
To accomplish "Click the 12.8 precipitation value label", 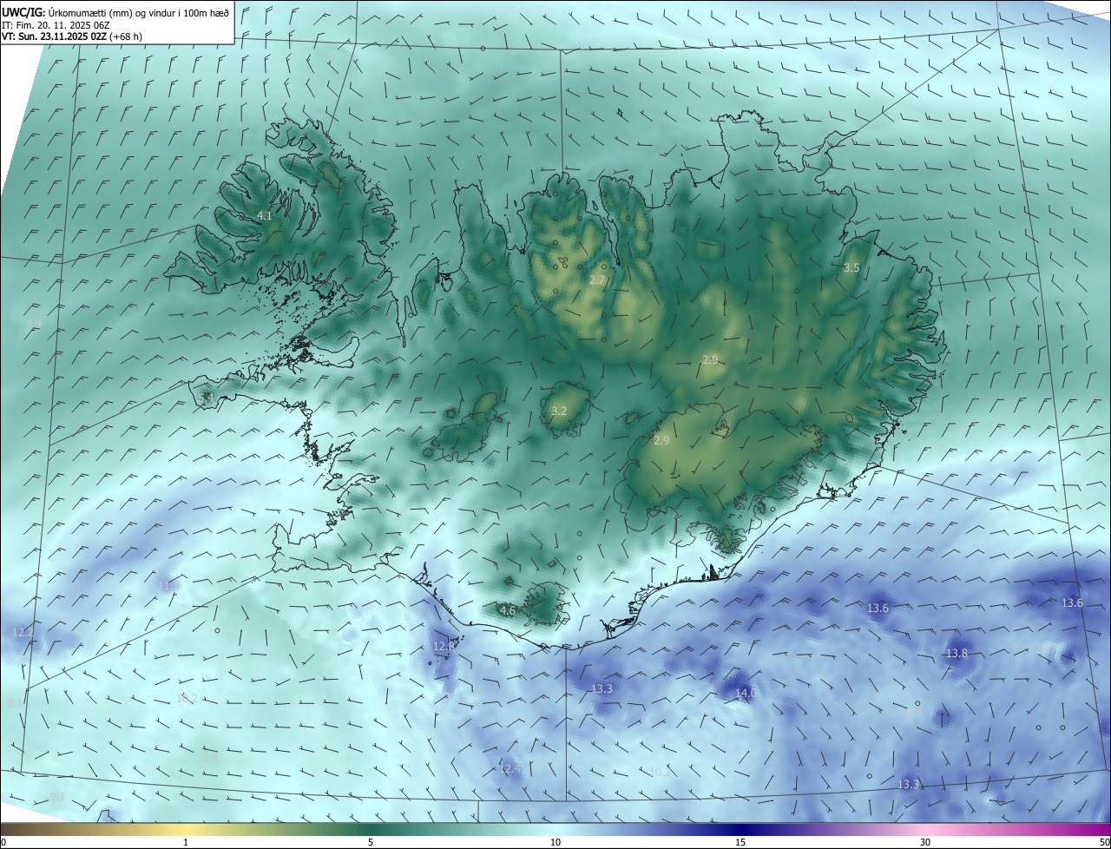I will pos(444,647).
